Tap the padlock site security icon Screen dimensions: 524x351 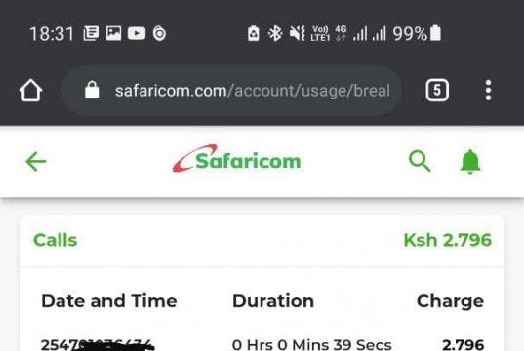pyautogui.click(x=92, y=90)
